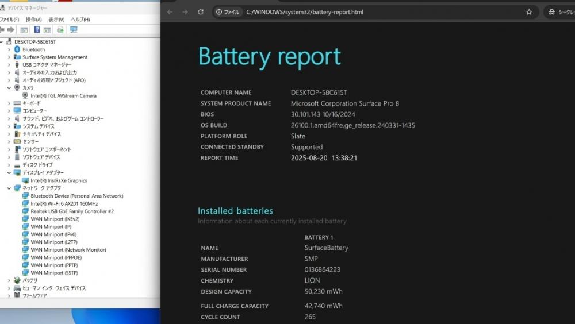
Task: Expand Surface System Management category
Action: click(9, 57)
